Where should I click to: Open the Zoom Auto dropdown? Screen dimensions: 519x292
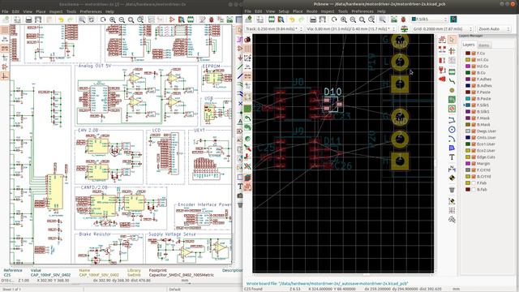pyautogui.click(x=494, y=29)
